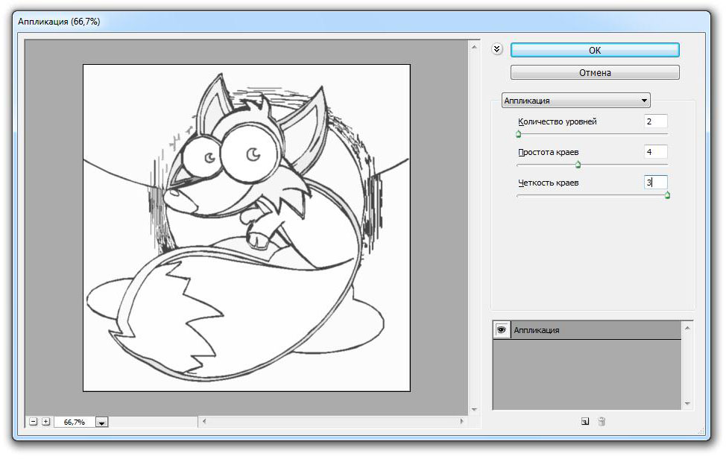Click the Количество уровней label
This screenshot has width=726, height=459.
(x=557, y=121)
